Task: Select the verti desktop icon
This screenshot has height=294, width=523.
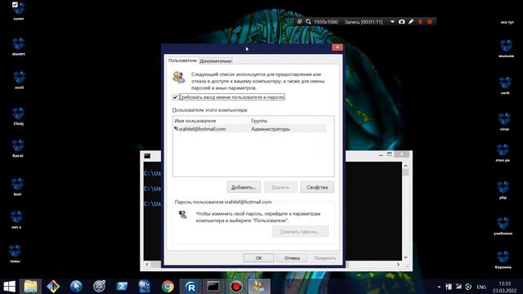Action: (x=505, y=85)
